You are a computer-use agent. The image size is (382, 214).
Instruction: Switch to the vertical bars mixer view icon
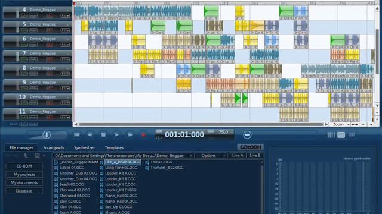point(331,135)
